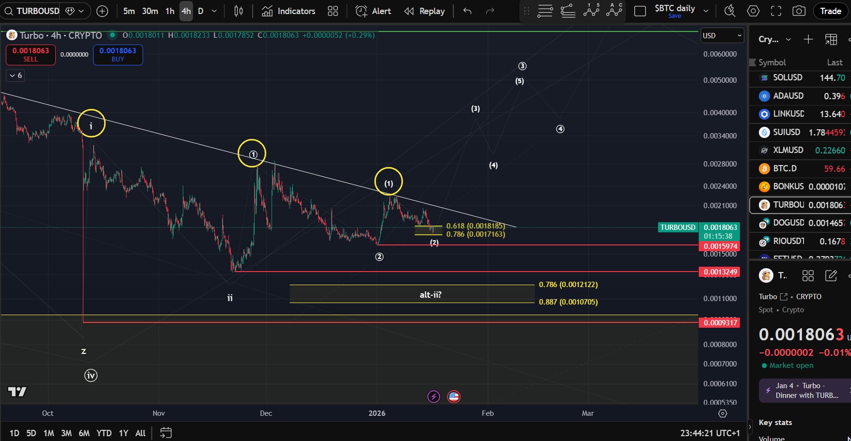The image size is (851, 441).
Task: Open the TURBOUSD symbol search
Action: pos(32,11)
